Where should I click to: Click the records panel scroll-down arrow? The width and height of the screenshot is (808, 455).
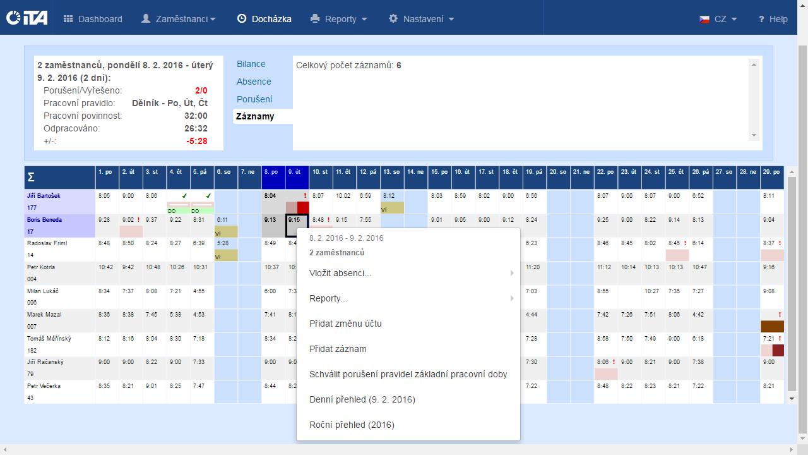pos(753,135)
